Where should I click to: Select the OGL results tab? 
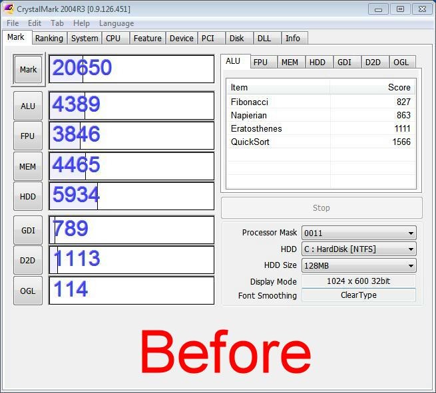tap(401, 63)
